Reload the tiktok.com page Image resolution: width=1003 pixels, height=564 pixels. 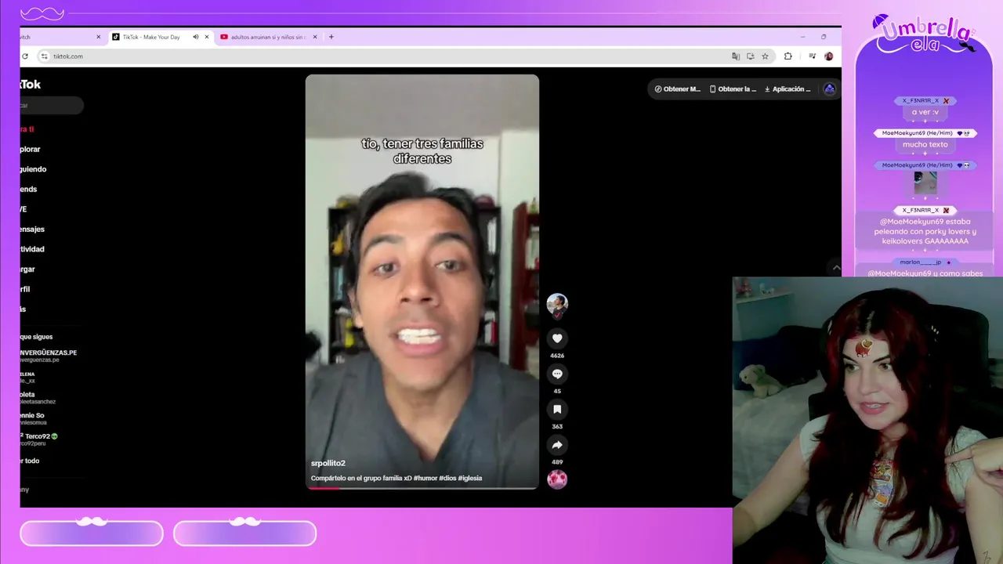pyautogui.click(x=25, y=56)
